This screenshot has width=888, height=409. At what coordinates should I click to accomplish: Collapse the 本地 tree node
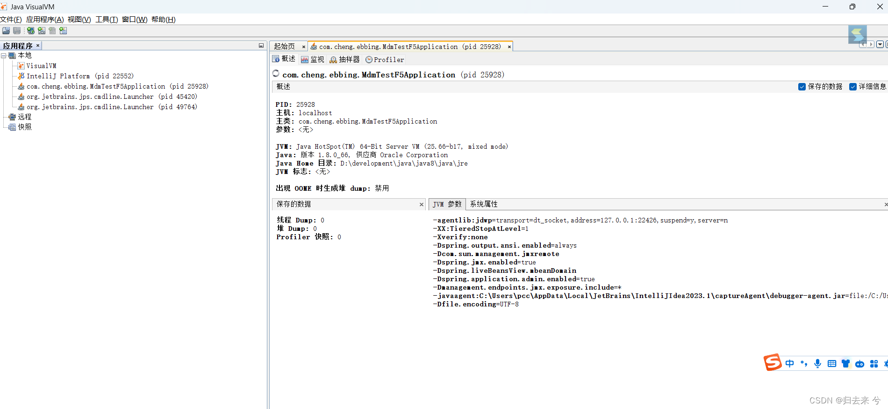pos(4,55)
